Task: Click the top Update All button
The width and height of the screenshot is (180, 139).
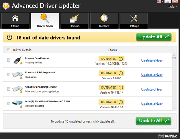Action: click(x=154, y=37)
